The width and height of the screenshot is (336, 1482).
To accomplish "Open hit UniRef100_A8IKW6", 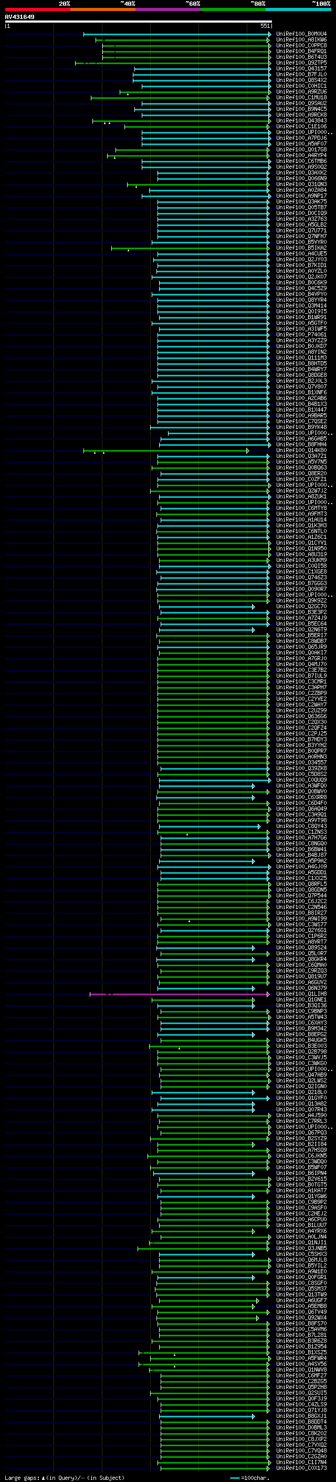I will (x=301, y=40).
